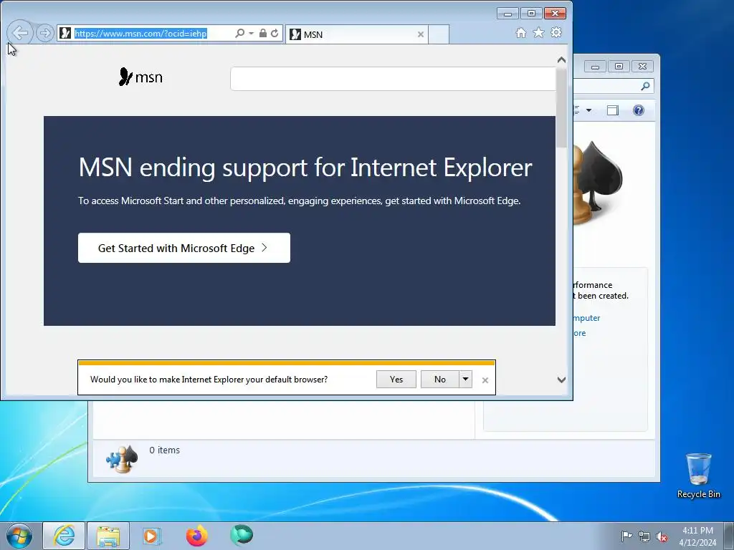Click the search magnifier in address bar
The image size is (734, 550).
[239, 33]
